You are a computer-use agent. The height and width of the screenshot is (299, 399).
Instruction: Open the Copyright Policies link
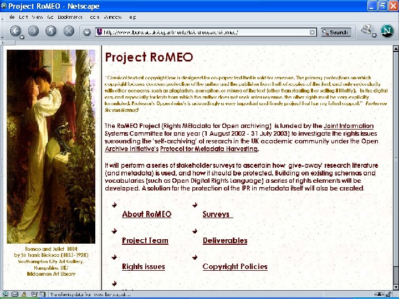click(x=235, y=266)
